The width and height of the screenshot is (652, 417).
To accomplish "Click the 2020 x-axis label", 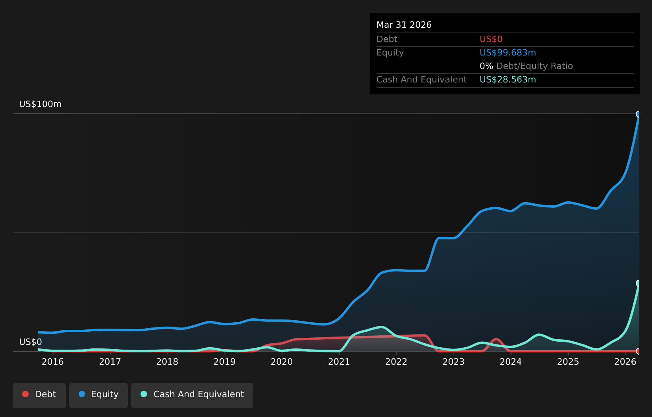I will point(282,362).
